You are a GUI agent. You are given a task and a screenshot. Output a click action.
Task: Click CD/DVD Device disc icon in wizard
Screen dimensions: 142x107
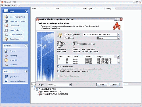60,35
